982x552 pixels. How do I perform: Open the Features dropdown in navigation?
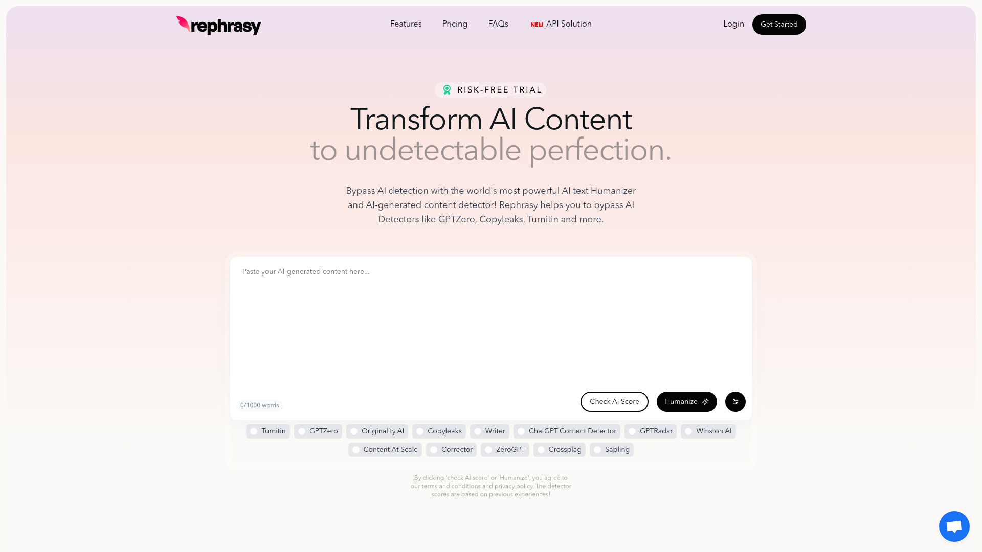pyautogui.click(x=406, y=24)
